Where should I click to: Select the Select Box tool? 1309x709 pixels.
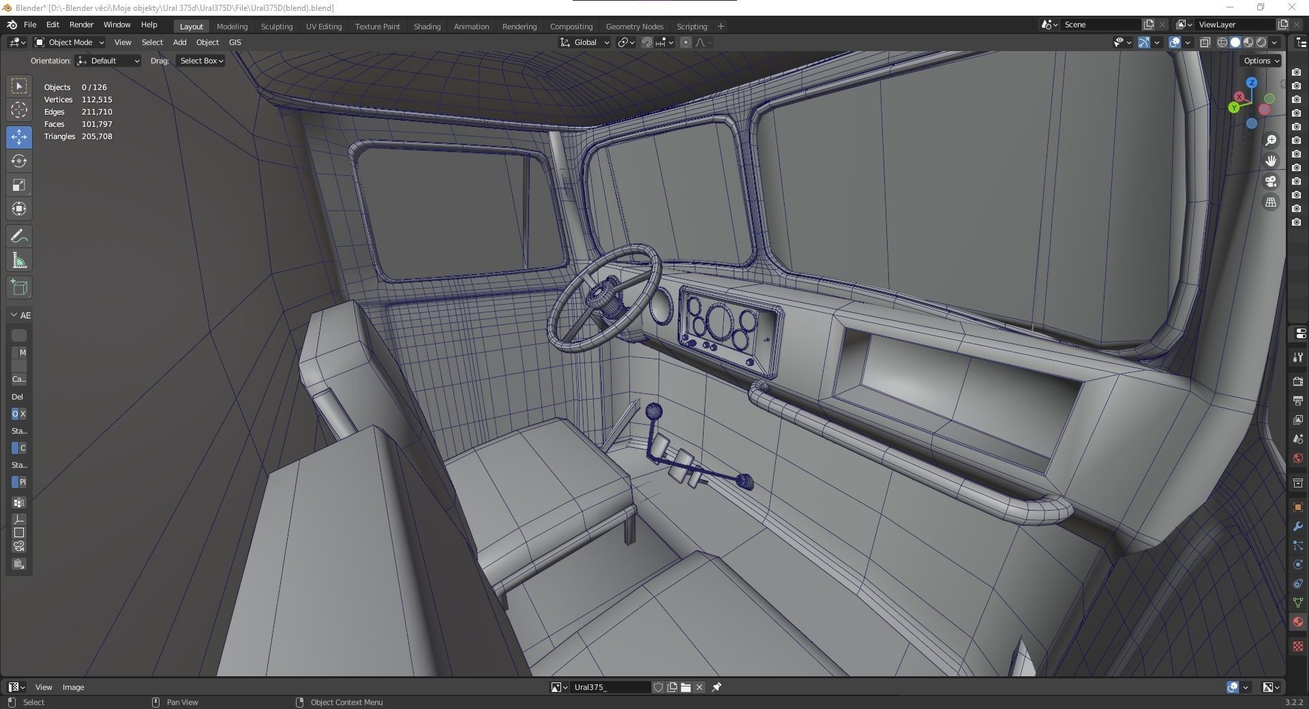[x=19, y=86]
